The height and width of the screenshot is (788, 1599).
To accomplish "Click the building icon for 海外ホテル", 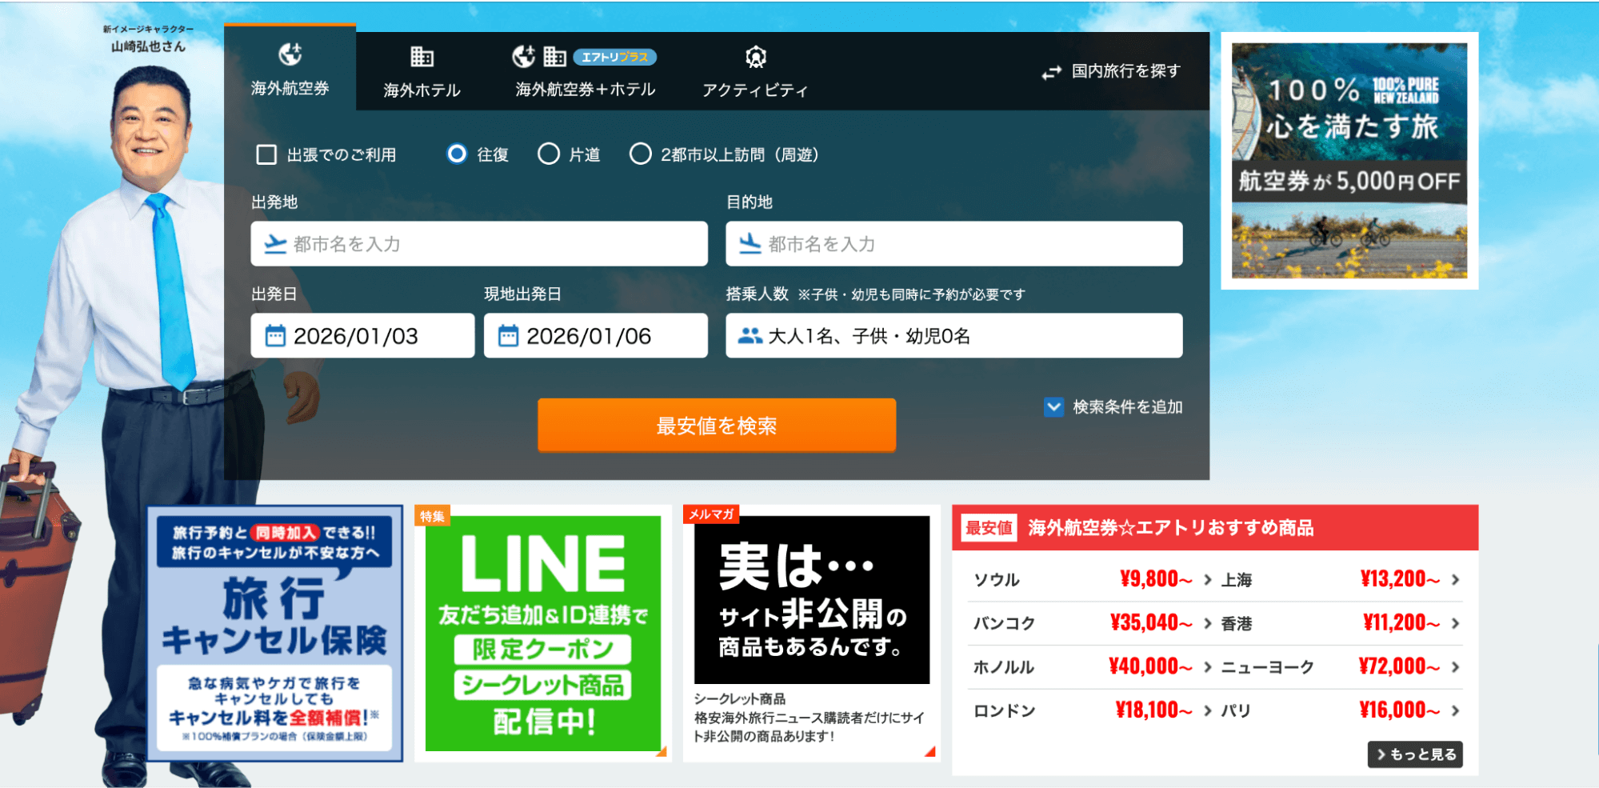I will coord(422,56).
